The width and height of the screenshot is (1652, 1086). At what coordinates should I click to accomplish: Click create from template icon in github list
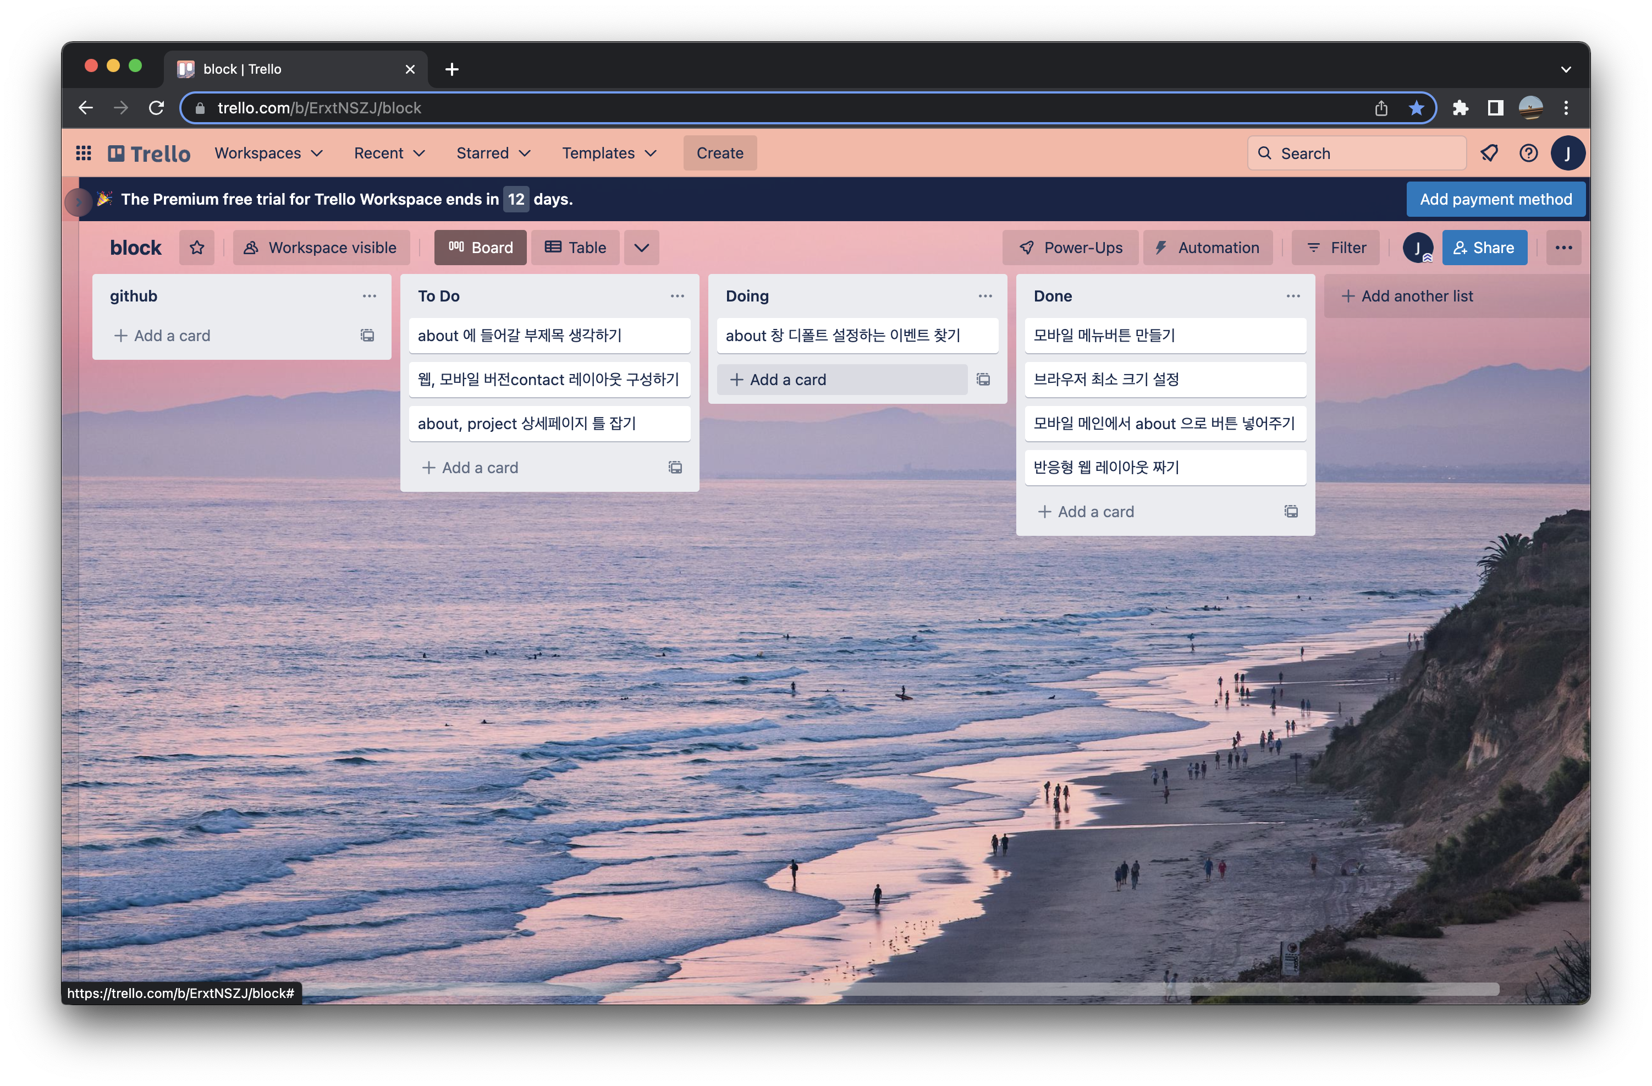coord(367,336)
